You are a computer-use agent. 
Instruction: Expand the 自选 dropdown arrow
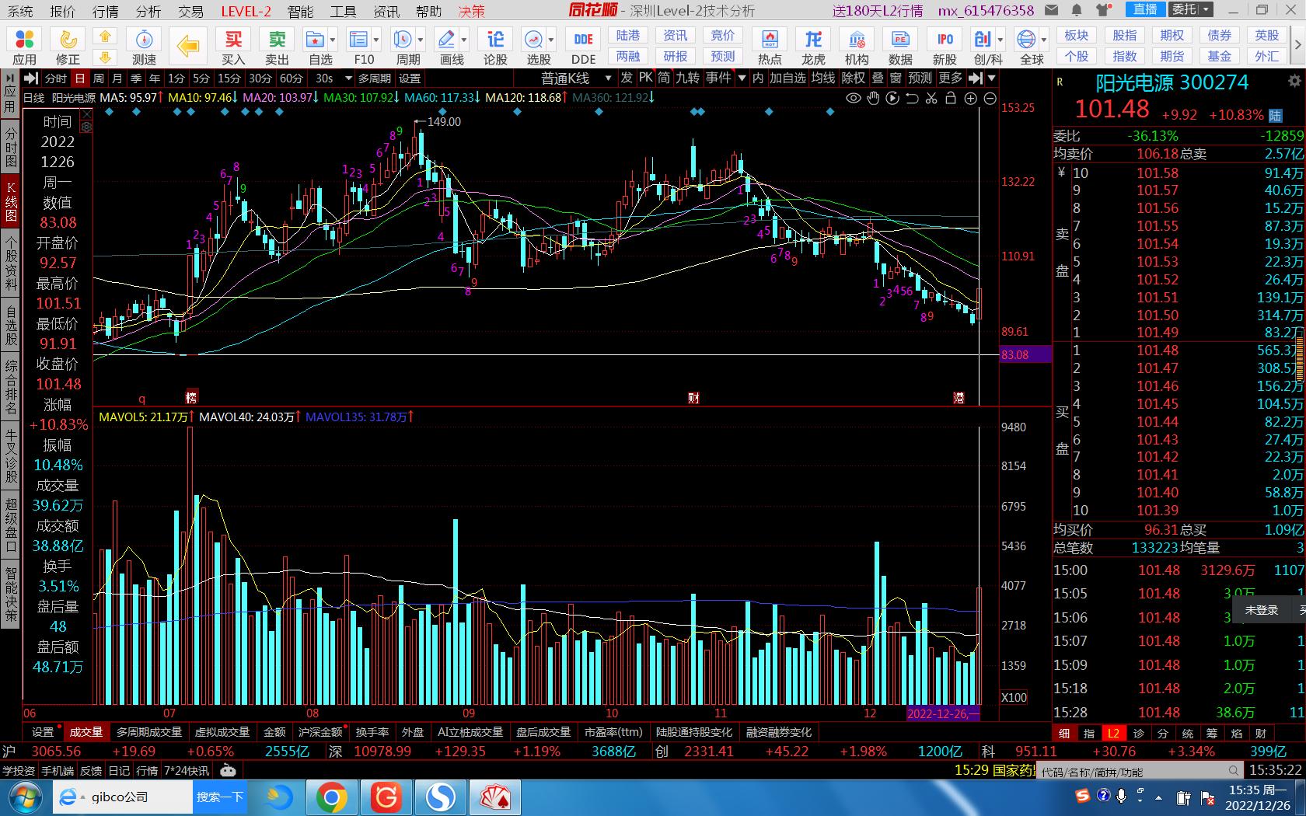click(x=333, y=40)
